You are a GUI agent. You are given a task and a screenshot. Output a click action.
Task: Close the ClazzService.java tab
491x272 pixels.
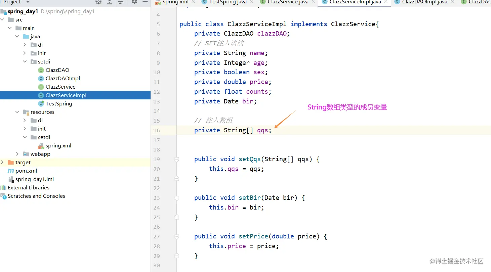tap(314, 2)
